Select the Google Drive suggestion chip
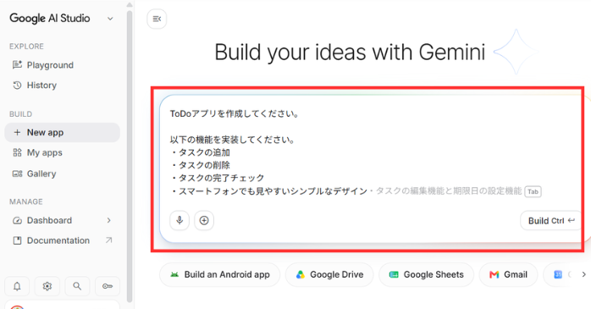The width and height of the screenshot is (591, 309). [x=329, y=274]
